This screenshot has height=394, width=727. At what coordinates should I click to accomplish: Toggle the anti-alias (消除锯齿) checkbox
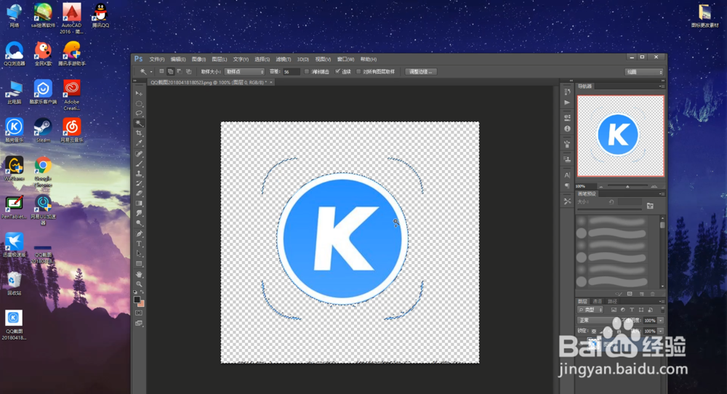307,71
